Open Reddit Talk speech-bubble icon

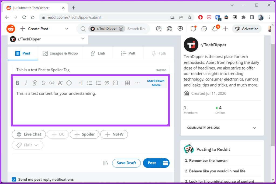coord(180,29)
